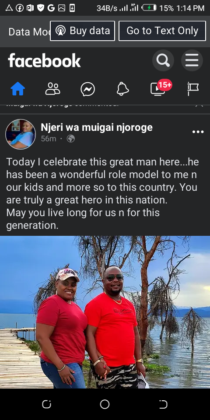Tap the Android home button

[105, 404]
